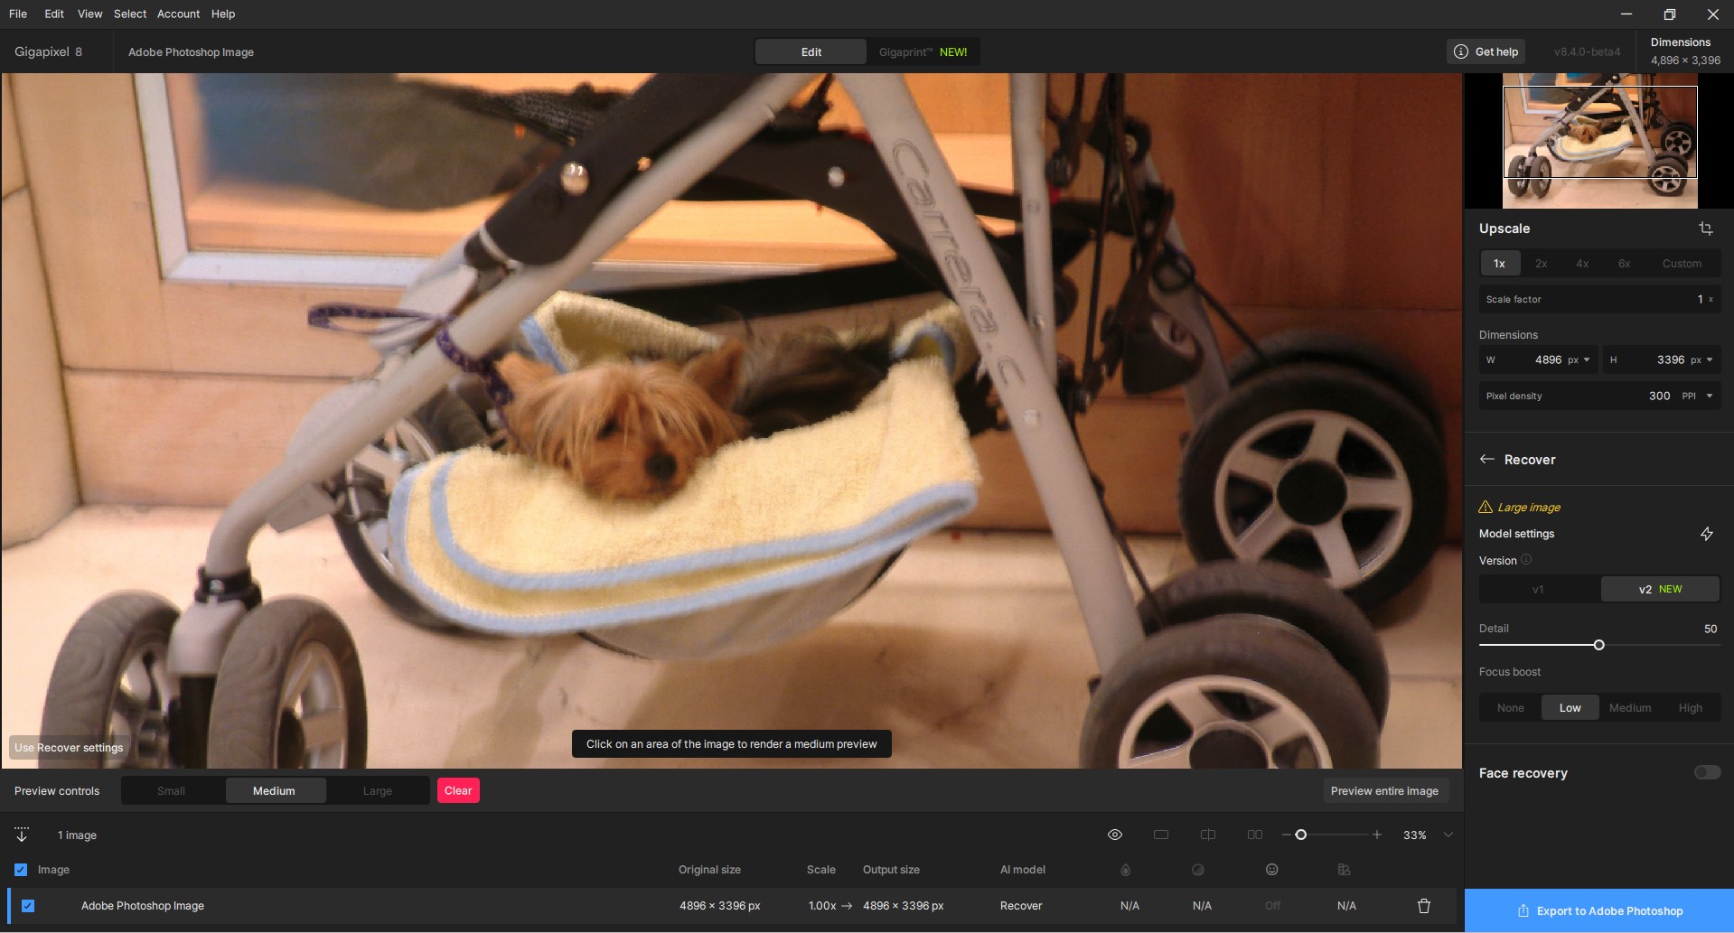The height and width of the screenshot is (933, 1734).
Task: Open the Account menu
Action: (x=178, y=14)
